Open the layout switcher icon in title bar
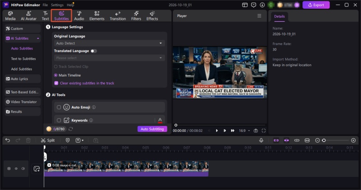 click(245, 5)
